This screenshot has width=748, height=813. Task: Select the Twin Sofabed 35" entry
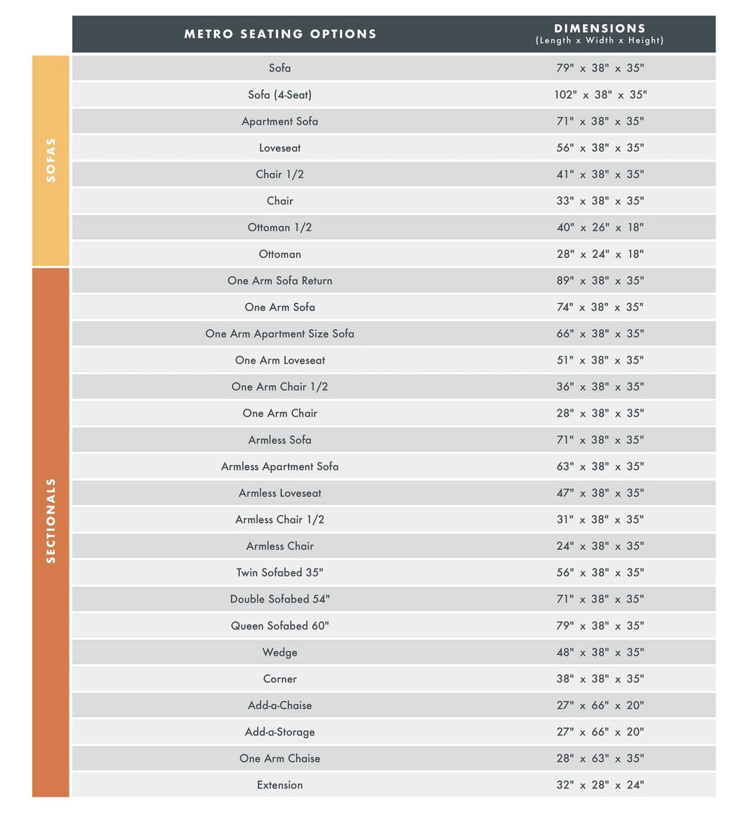pyautogui.click(x=280, y=573)
